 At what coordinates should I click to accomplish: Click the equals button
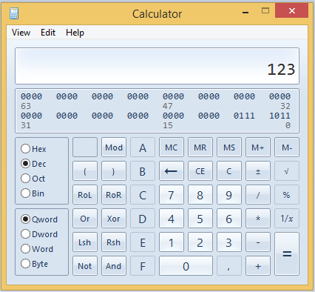(287, 254)
